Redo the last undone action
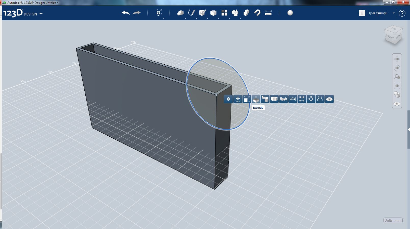 point(137,13)
